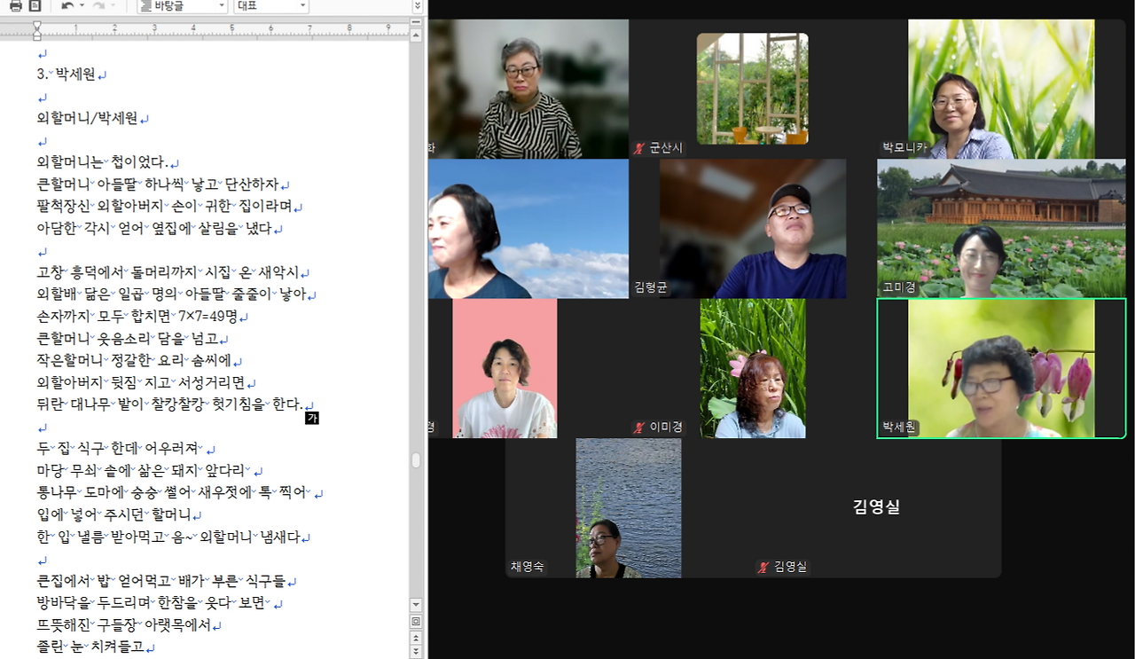1135x659 pixels.
Task: Expand hidden toolbar icons via the double chevron
Action: 417,6
